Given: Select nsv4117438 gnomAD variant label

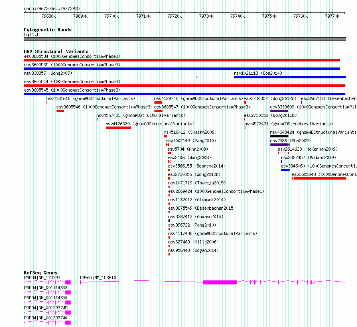Looking at the screenshot, I should (213, 233).
